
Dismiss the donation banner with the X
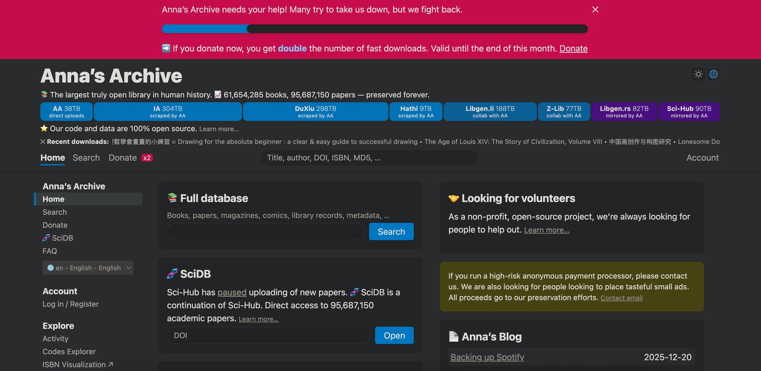pyautogui.click(x=595, y=9)
